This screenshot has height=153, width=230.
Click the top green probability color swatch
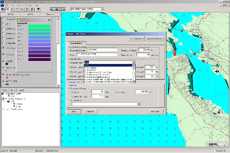39,26
